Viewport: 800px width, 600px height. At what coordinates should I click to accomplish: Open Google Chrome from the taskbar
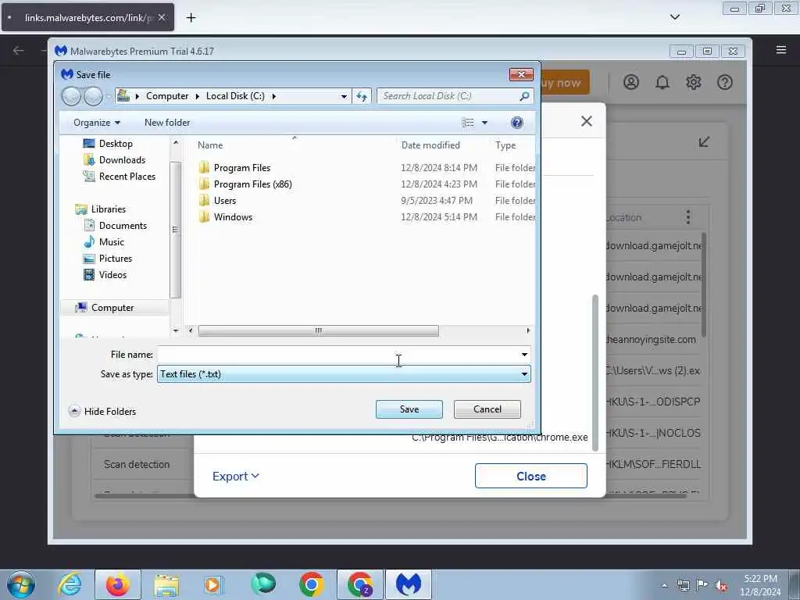pyautogui.click(x=311, y=584)
